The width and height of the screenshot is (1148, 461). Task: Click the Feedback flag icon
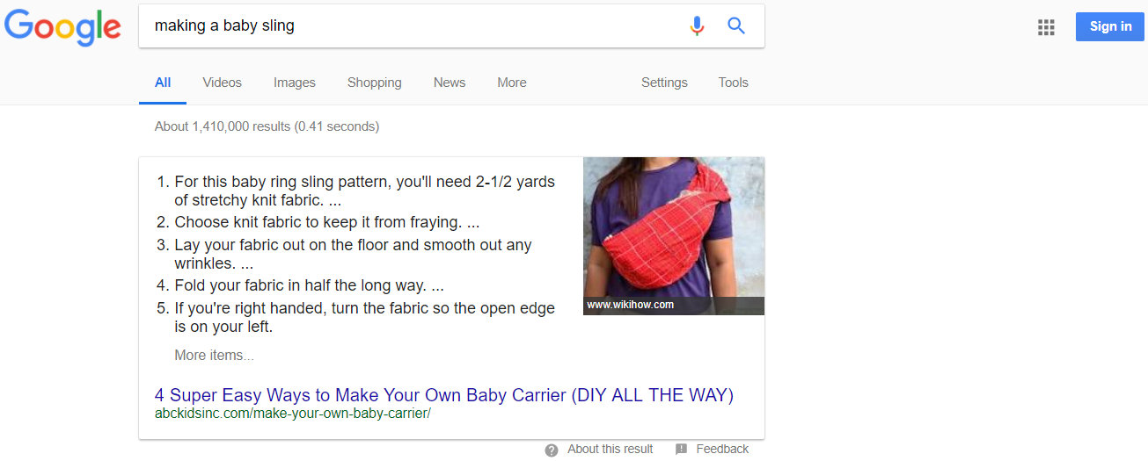(681, 450)
